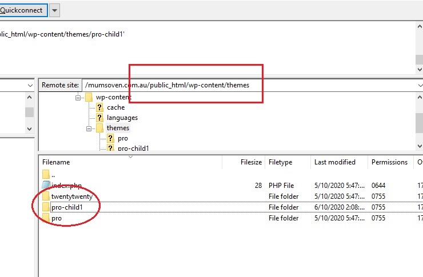423x277 pixels.
Task: Click the twentytwenty folder icon
Action: pyautogui.click(x=46, y=196)
